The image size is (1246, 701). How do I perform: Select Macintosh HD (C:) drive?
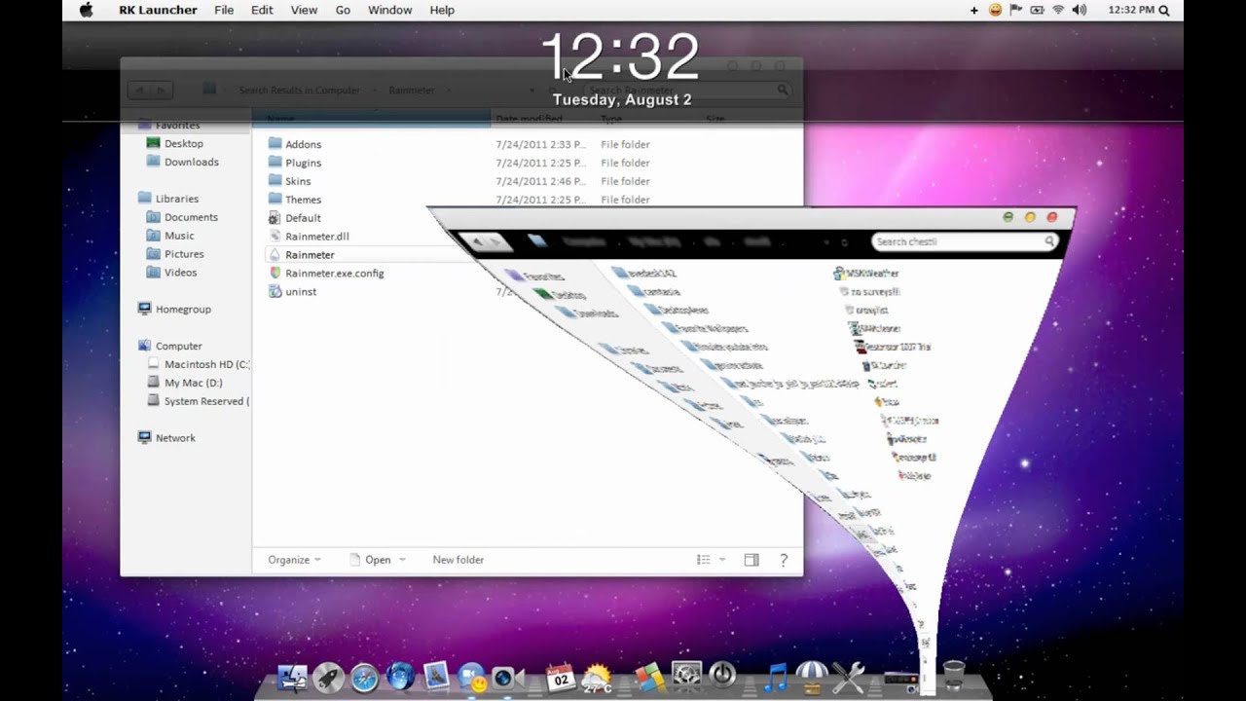coord(198,364)
